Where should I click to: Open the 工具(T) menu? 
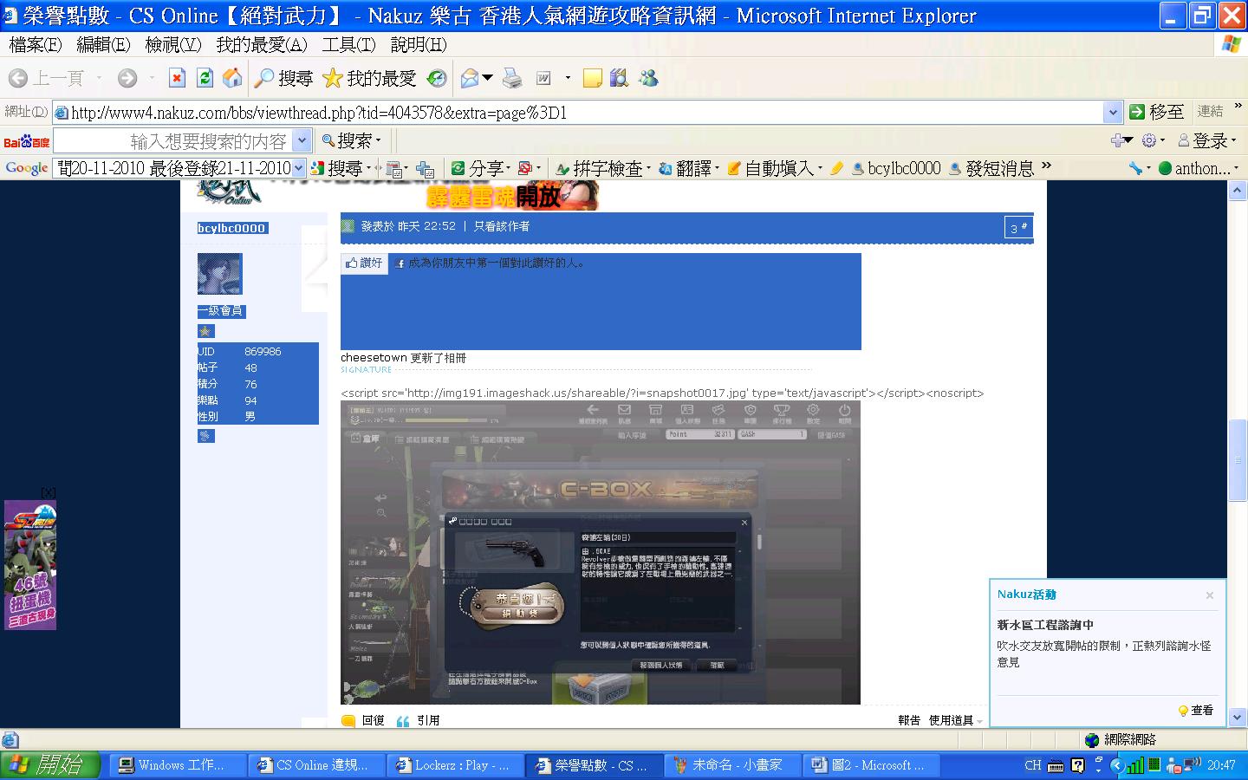pyautogui.click(x=348, y=44)
